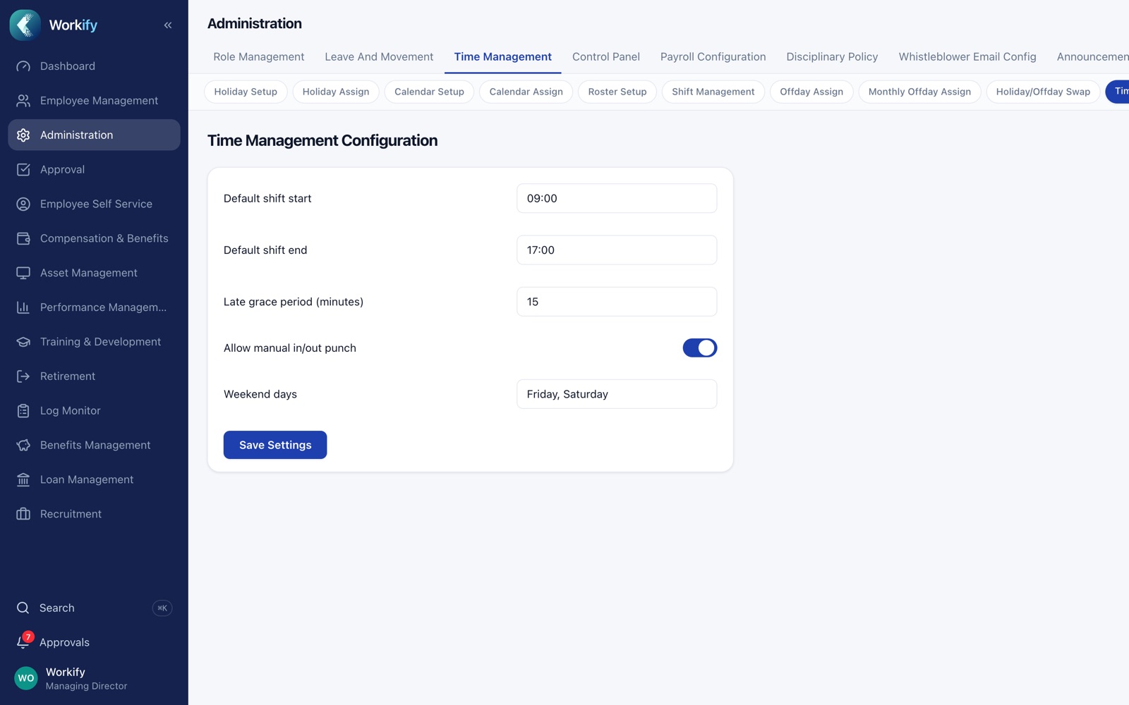The width and height of the screenshot is (1129, 705).
Task: Click the Loan Management bank icon
Action: pyautogui.click(x=23, y=479)
